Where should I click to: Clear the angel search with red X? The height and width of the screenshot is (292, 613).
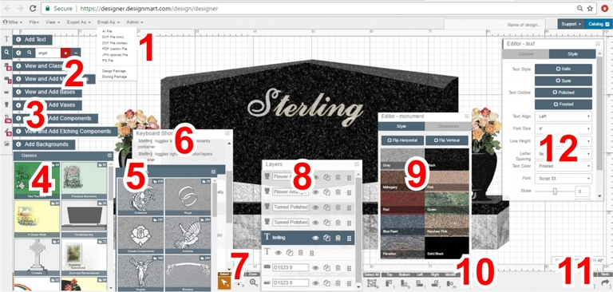point(65,53)
